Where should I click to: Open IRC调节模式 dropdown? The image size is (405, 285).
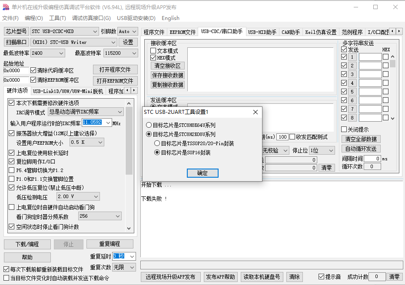86,112
